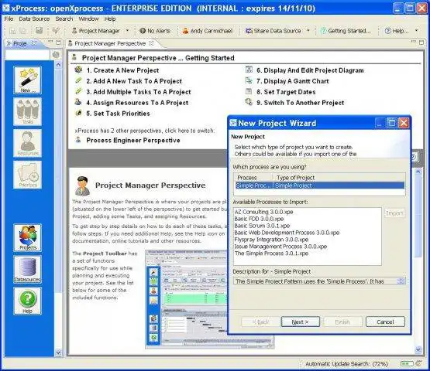
Task: Open Getting Started from the toolbar
Action: (346, 31)
